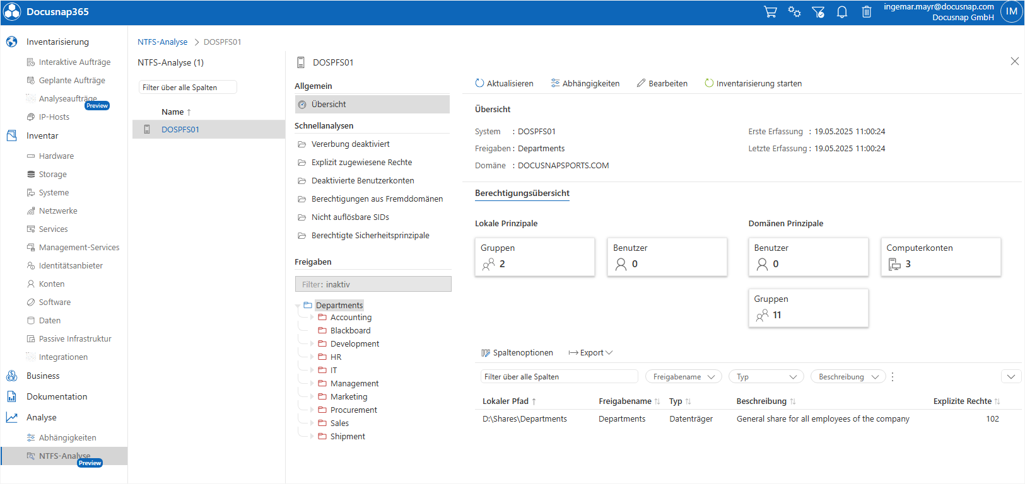Open the Typ filter dropdown
Screen dimensions: 1025x484
coord(766,377)
